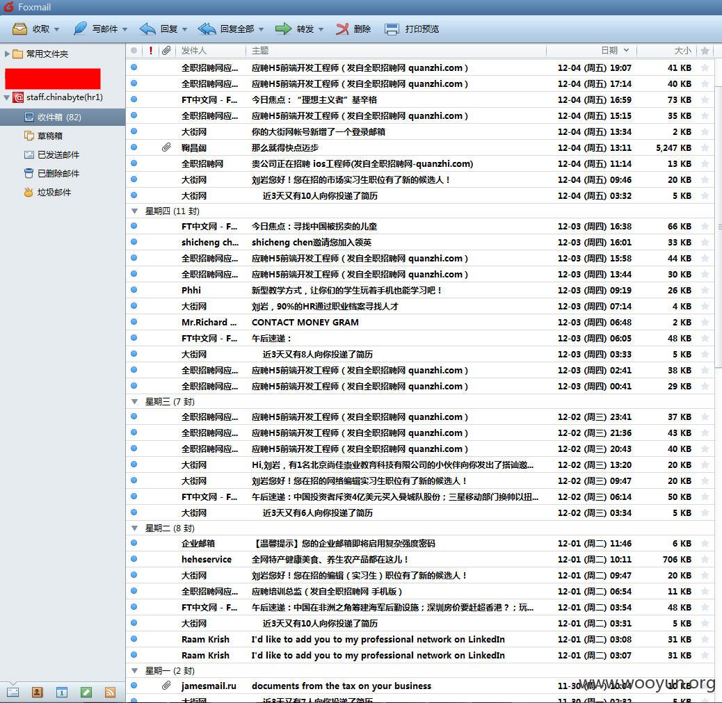The height and width of the screenshot is (703, 722).
Task: Click the 回复 reply arrow icon
Action: pos(147,29)
